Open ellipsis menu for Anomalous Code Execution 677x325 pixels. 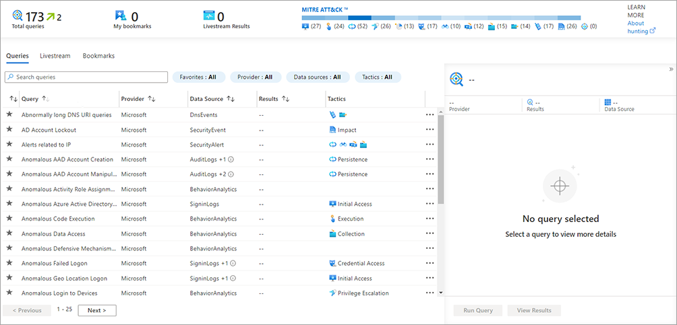[x=430, y=219]
